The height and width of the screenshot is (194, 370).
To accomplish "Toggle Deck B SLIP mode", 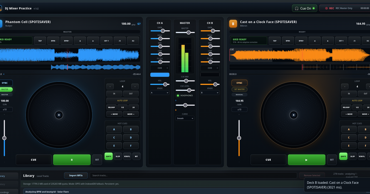I will pos(352,156).
